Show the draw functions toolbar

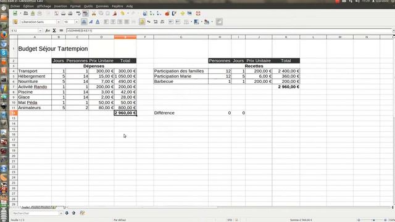pos(174,14)
